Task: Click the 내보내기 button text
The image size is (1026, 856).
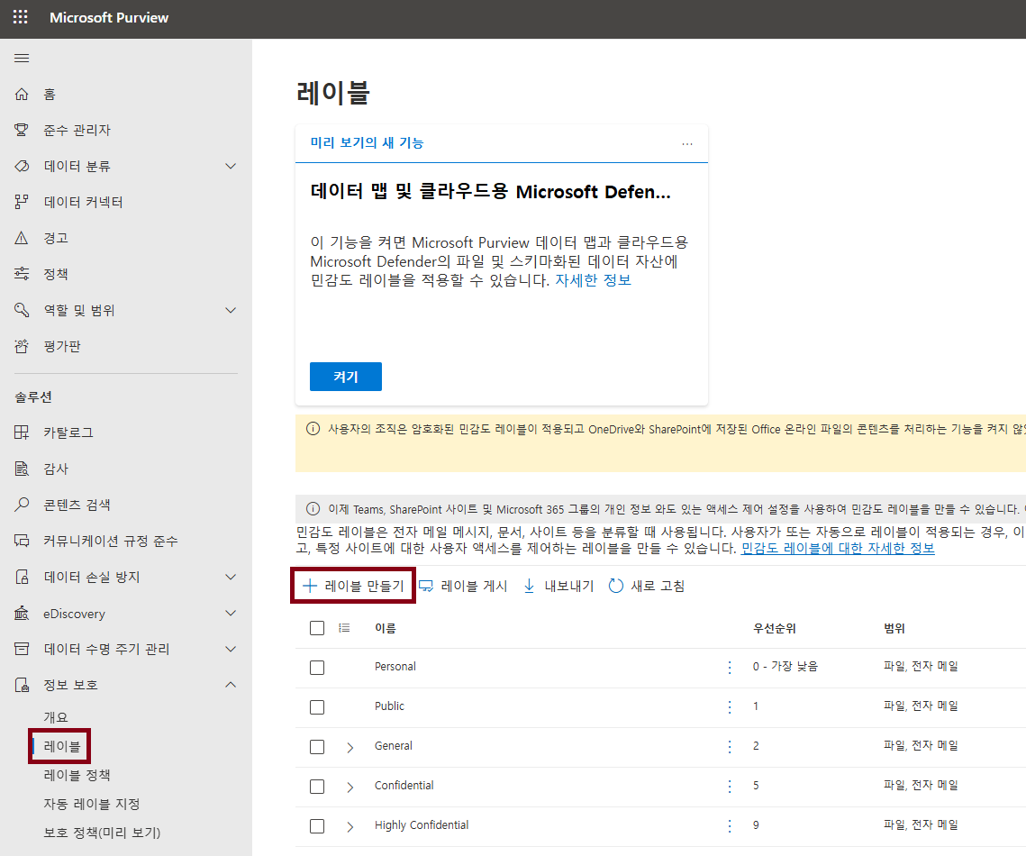Action: tap(569, 586)
